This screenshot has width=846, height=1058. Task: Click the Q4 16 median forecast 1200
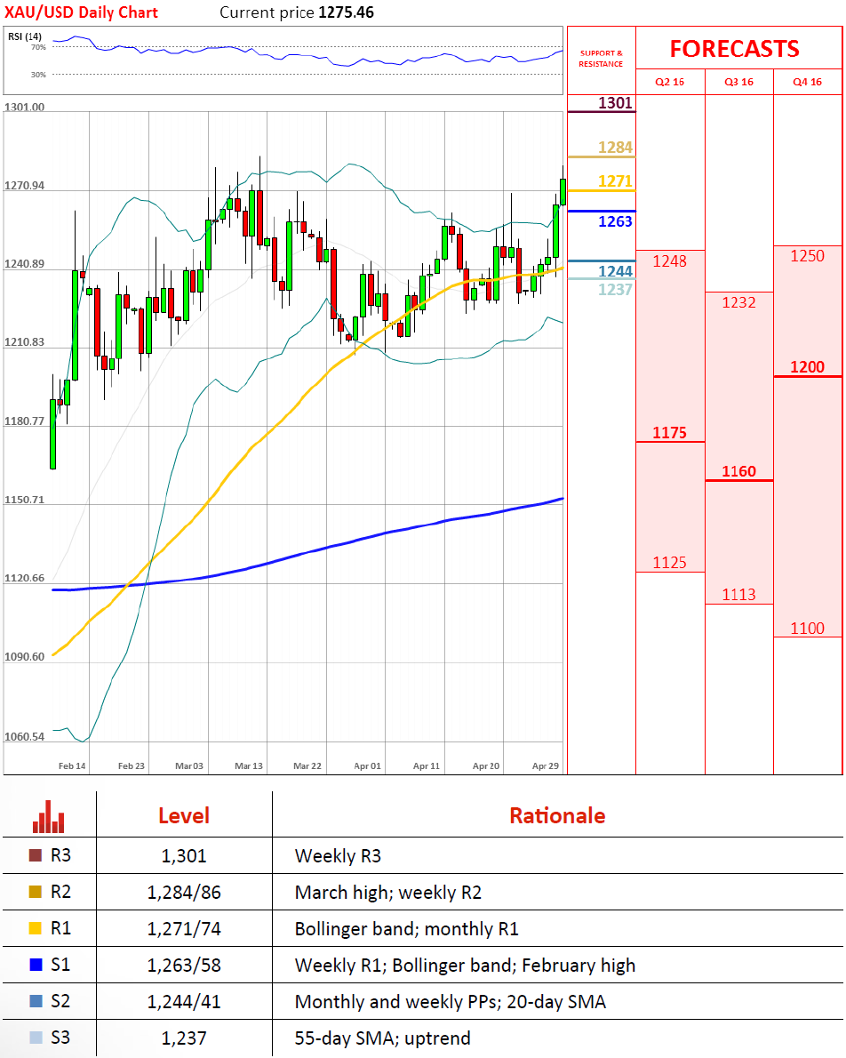807,367
